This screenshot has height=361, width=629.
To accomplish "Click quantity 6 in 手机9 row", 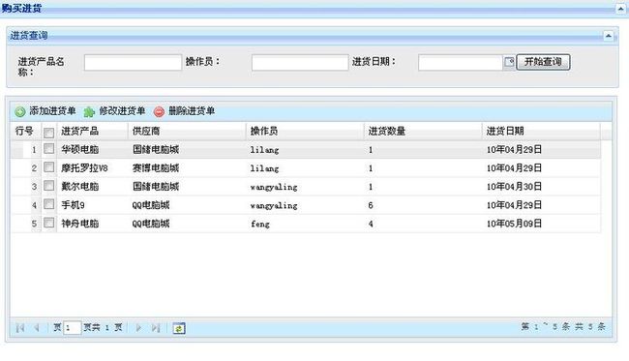I will click(x=371, y=205).
